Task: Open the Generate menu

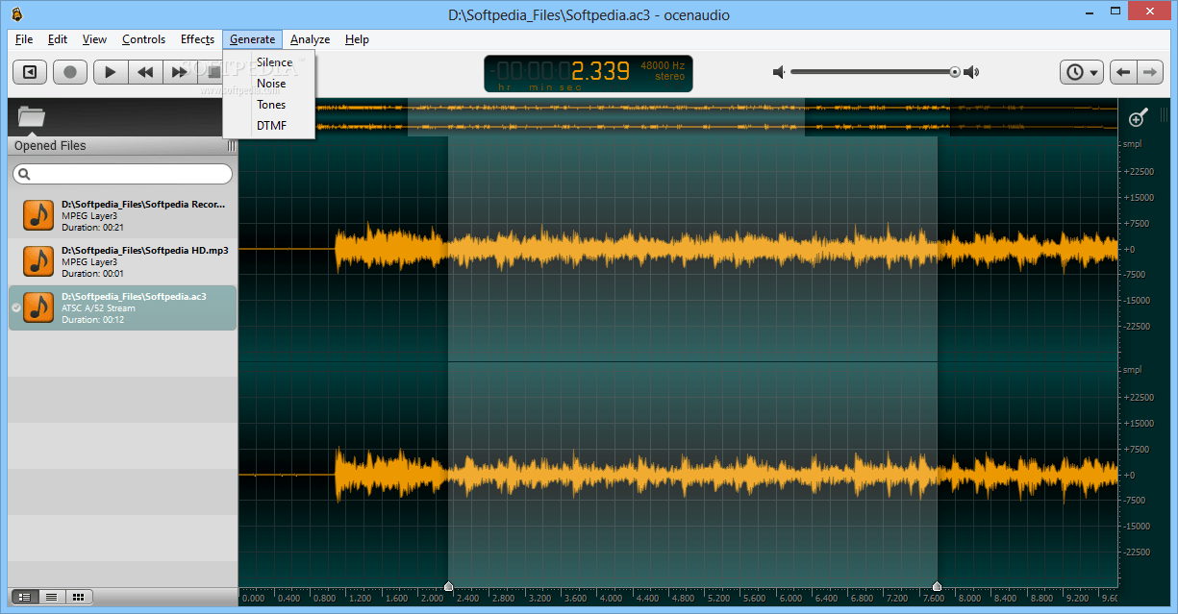Action: pos(252,39)
